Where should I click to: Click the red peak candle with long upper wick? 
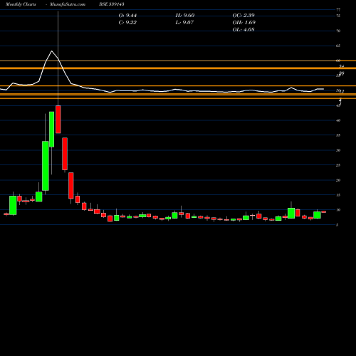[x=58, y=120]
